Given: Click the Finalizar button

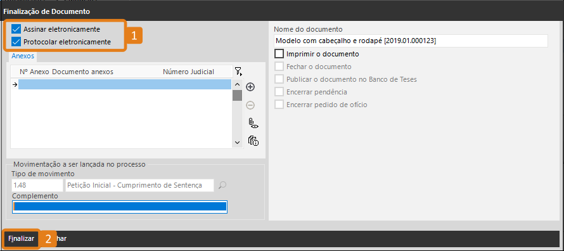Looking at the screenshot, I should 21,238.
